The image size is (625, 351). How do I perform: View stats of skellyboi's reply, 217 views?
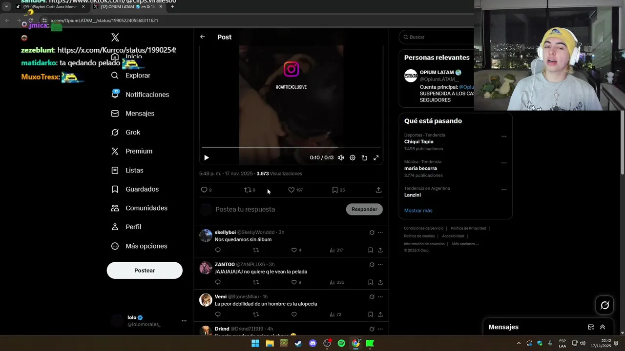tap(336, 250)
